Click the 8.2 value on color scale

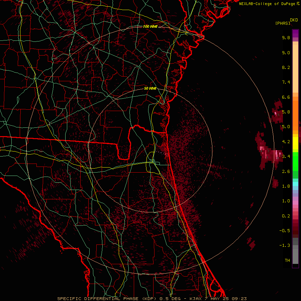pos(286,67)
